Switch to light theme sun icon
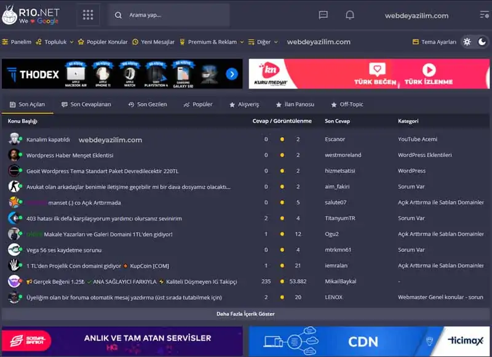 click(467, 42)
